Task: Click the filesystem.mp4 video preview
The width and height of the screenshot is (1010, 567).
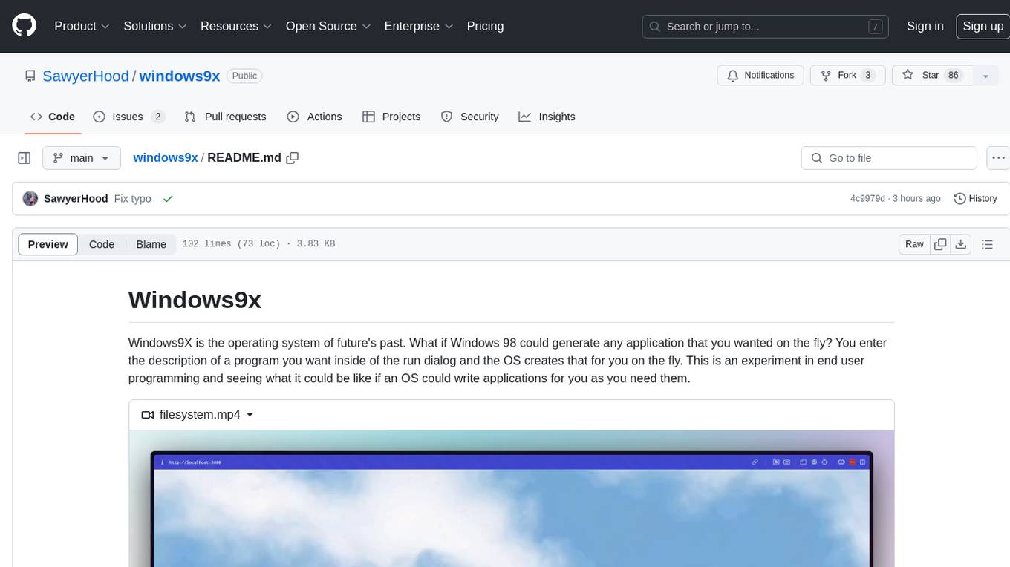Action: coord(512,498)
